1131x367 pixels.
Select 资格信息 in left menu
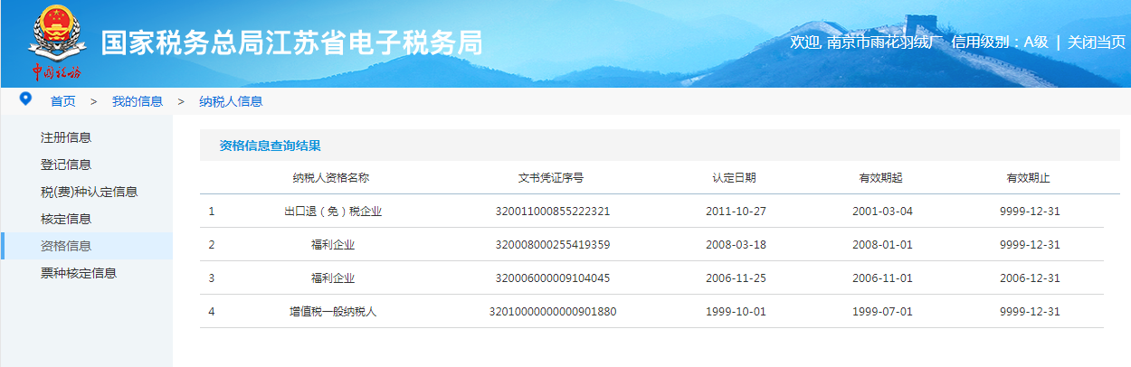coord(66,246)
